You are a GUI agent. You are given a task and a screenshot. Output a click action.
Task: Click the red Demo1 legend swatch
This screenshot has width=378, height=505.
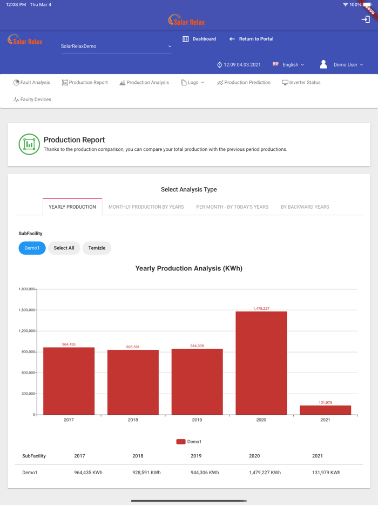tap(181, 442)
